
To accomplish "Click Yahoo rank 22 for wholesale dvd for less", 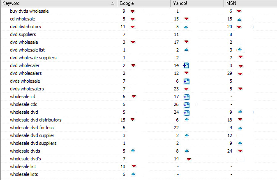I will coord(176,128).
